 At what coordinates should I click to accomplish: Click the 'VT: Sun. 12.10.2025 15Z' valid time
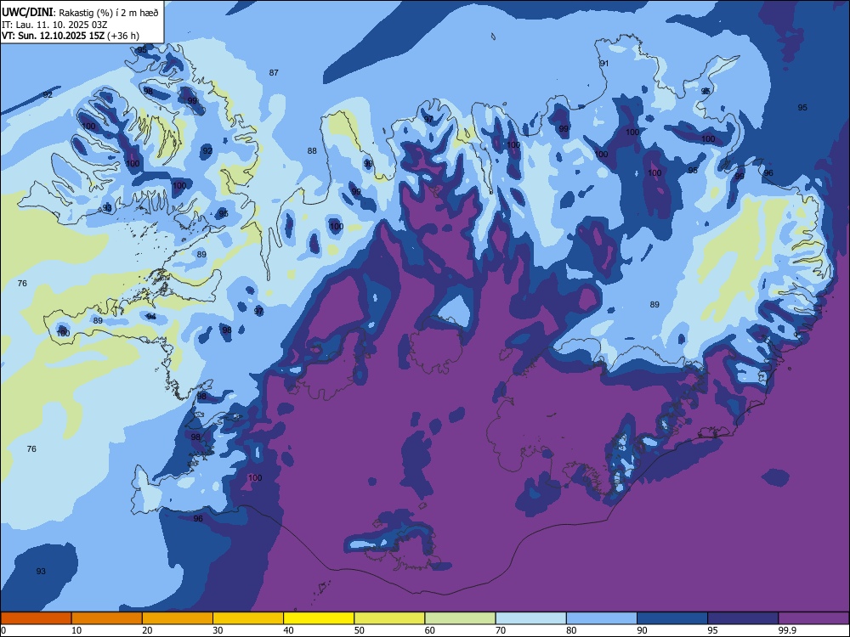tap(53, 36)
